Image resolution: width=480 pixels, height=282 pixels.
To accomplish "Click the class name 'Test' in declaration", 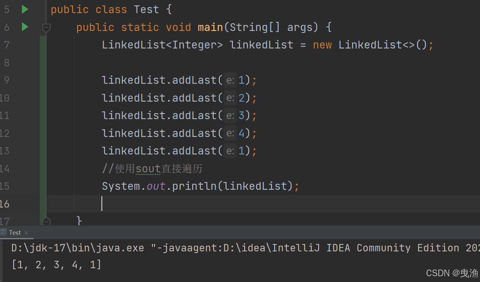I will [146, 9].
